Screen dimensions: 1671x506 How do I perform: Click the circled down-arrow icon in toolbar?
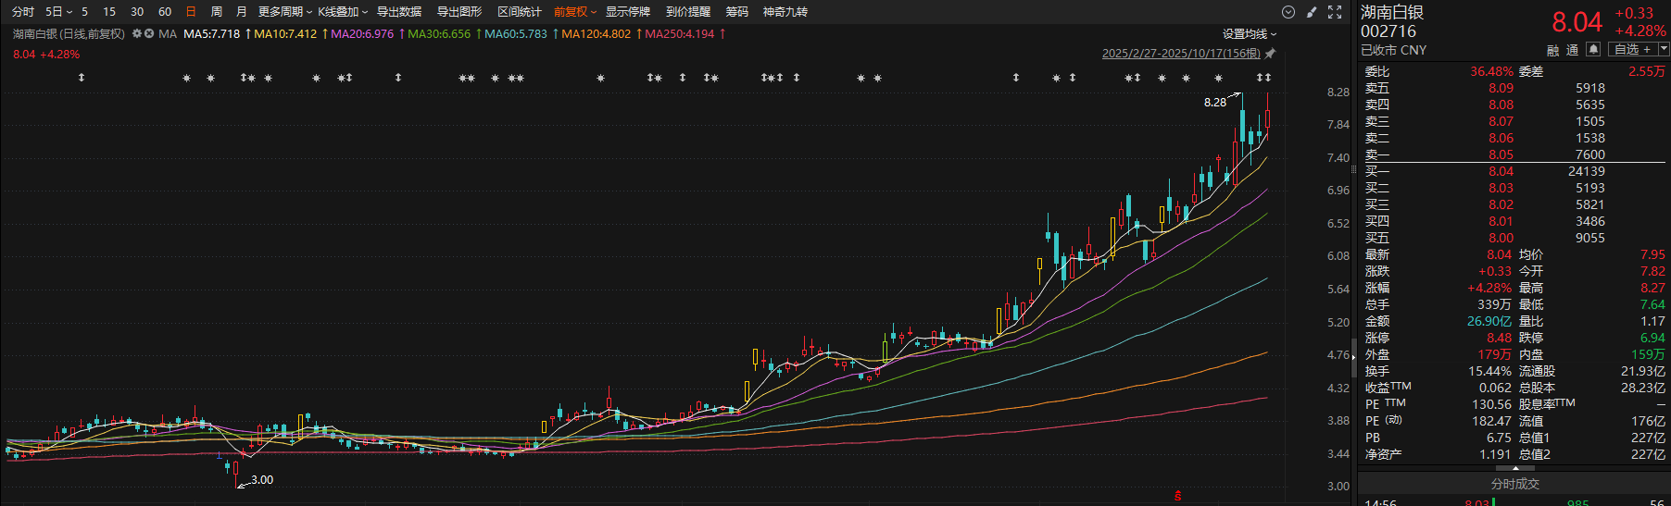click(x=1288, y=12)
